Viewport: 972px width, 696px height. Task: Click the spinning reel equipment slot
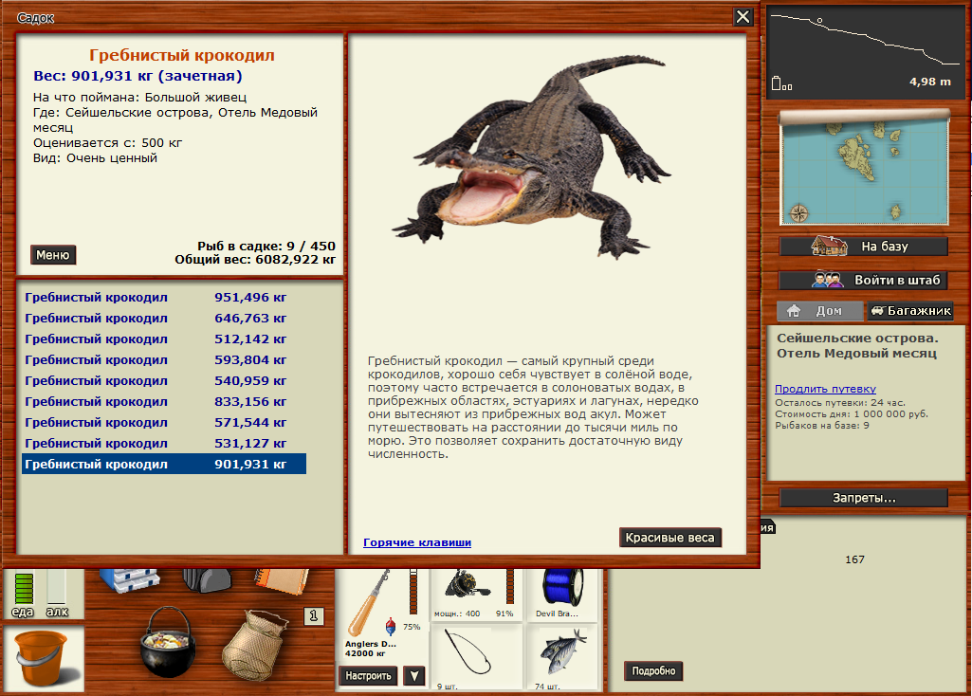pyautogui.click(x=467, y=593)
